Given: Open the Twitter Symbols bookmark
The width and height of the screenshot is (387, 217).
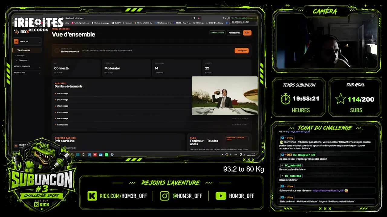Looking at the screenshot, I should click(x=80, y=23).
